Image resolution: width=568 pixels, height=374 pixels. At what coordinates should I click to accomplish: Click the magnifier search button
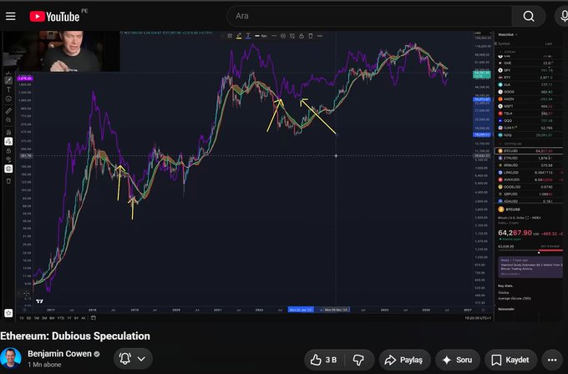tap(529, 16)
